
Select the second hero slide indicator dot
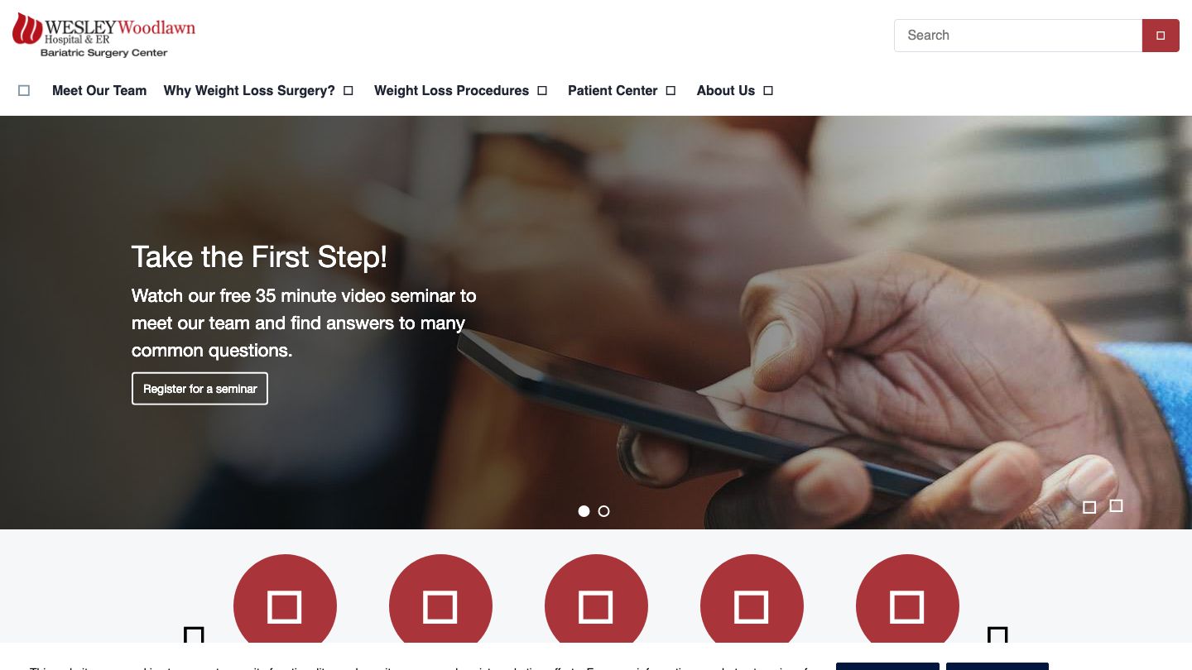click(x=603, y=511)
